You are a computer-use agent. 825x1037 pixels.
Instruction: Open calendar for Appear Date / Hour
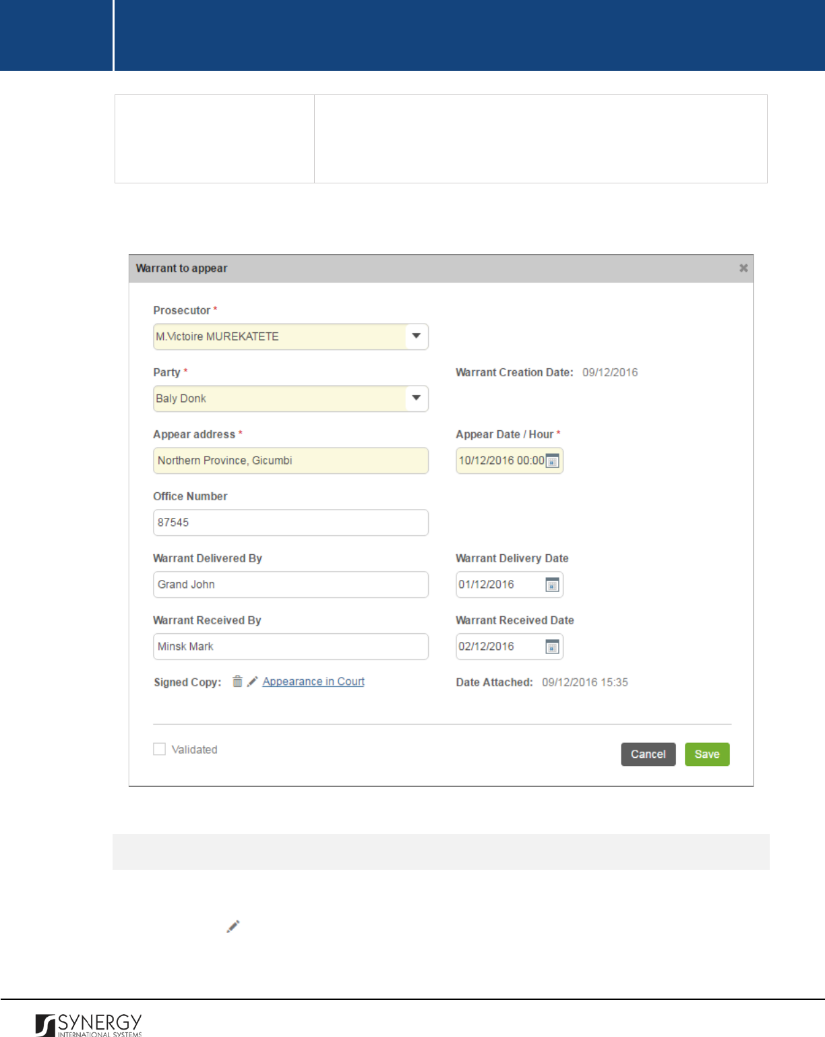[552, 461]
